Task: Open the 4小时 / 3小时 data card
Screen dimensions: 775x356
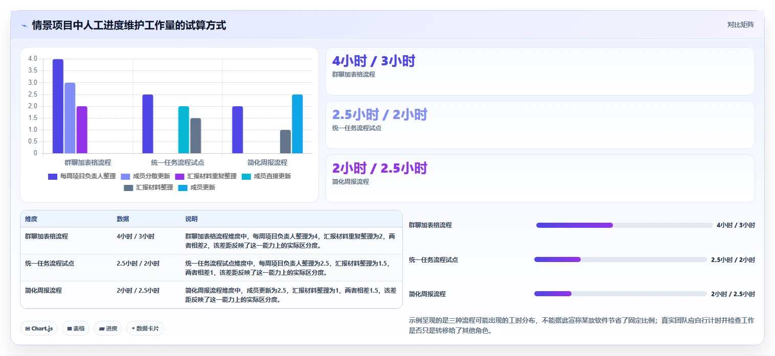Action: pyautogui.click(x=540, y=72)
